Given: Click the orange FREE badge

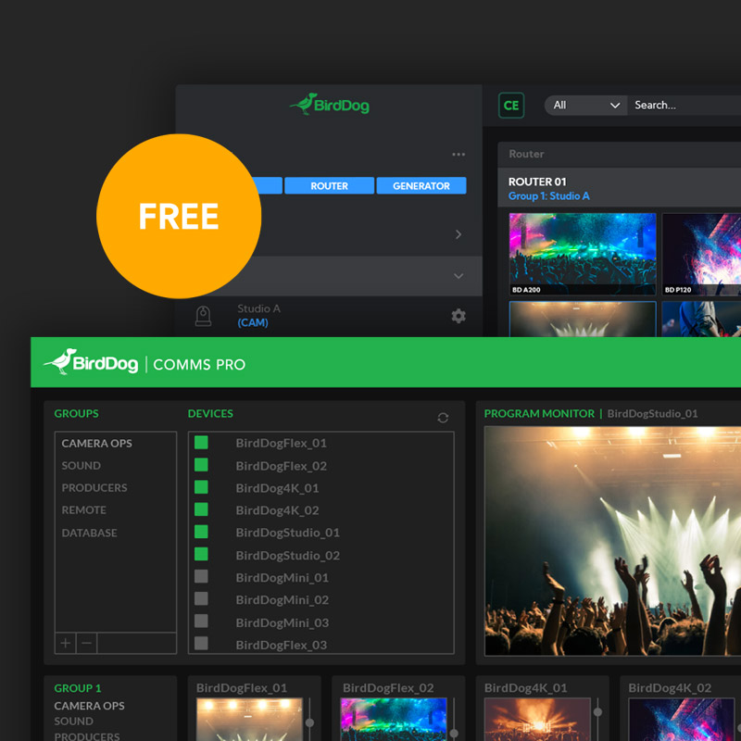Looking at the screenshot, I should (x=179, y=216).
